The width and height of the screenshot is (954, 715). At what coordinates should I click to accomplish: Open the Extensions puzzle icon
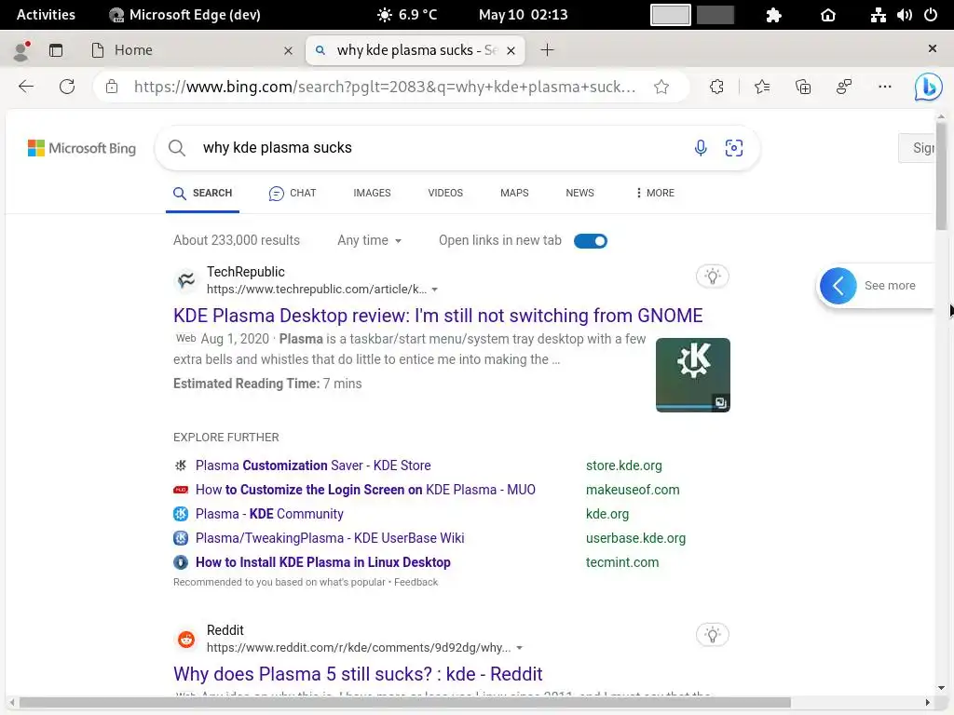pos(716,87)
